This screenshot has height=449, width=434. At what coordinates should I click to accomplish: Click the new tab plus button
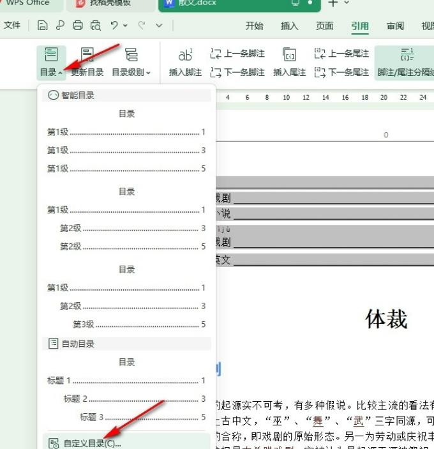pyautogui.click(x=333, y=3)
